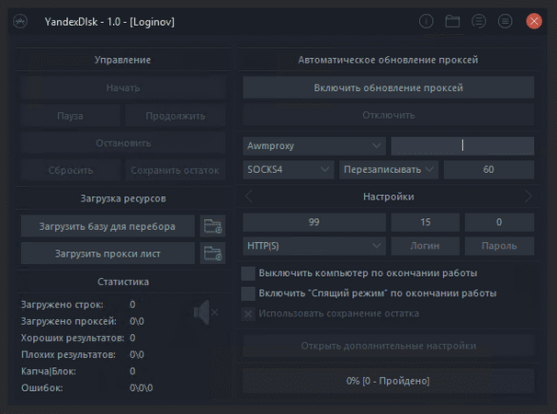Click the Загружено проксей: statistic label
Image resolution: width=557 pixels, height=414 pixels.
69,321
